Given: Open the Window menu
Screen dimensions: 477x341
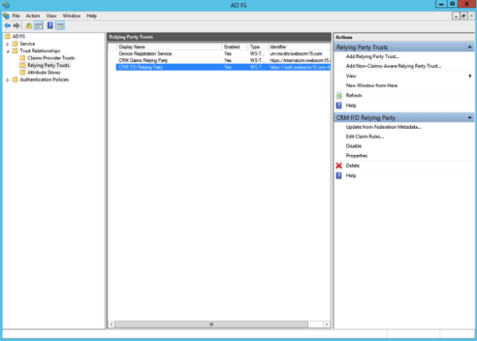Looking at the screenshot, I should [x=72, y=15].
